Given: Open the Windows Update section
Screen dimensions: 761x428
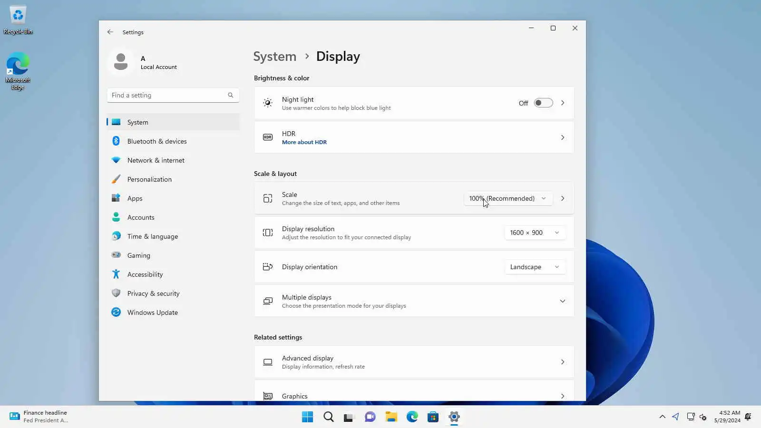Looking at the screenshot, I should 173,312.
